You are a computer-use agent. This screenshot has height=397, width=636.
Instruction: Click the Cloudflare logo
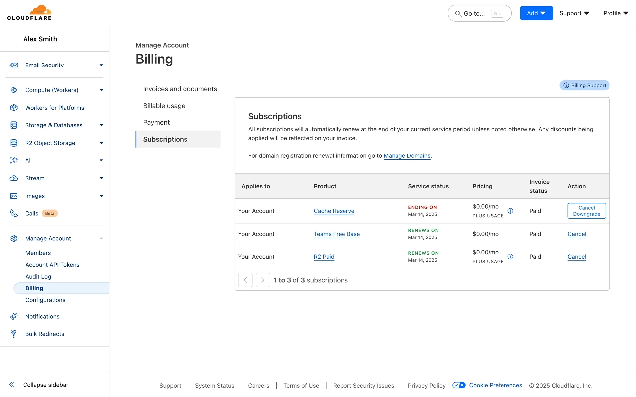click(x=29, y=13)
